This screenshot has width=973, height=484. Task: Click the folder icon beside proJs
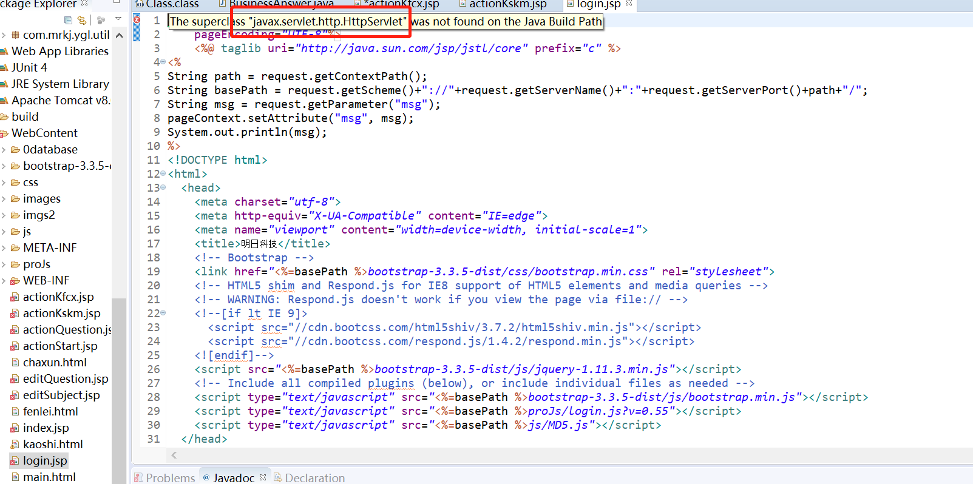click(x=16, y=264)
